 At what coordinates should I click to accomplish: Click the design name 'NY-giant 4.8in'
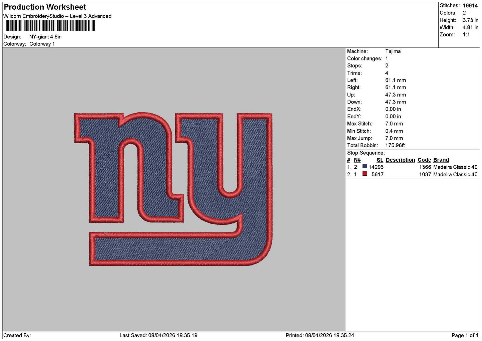point(45,37)
